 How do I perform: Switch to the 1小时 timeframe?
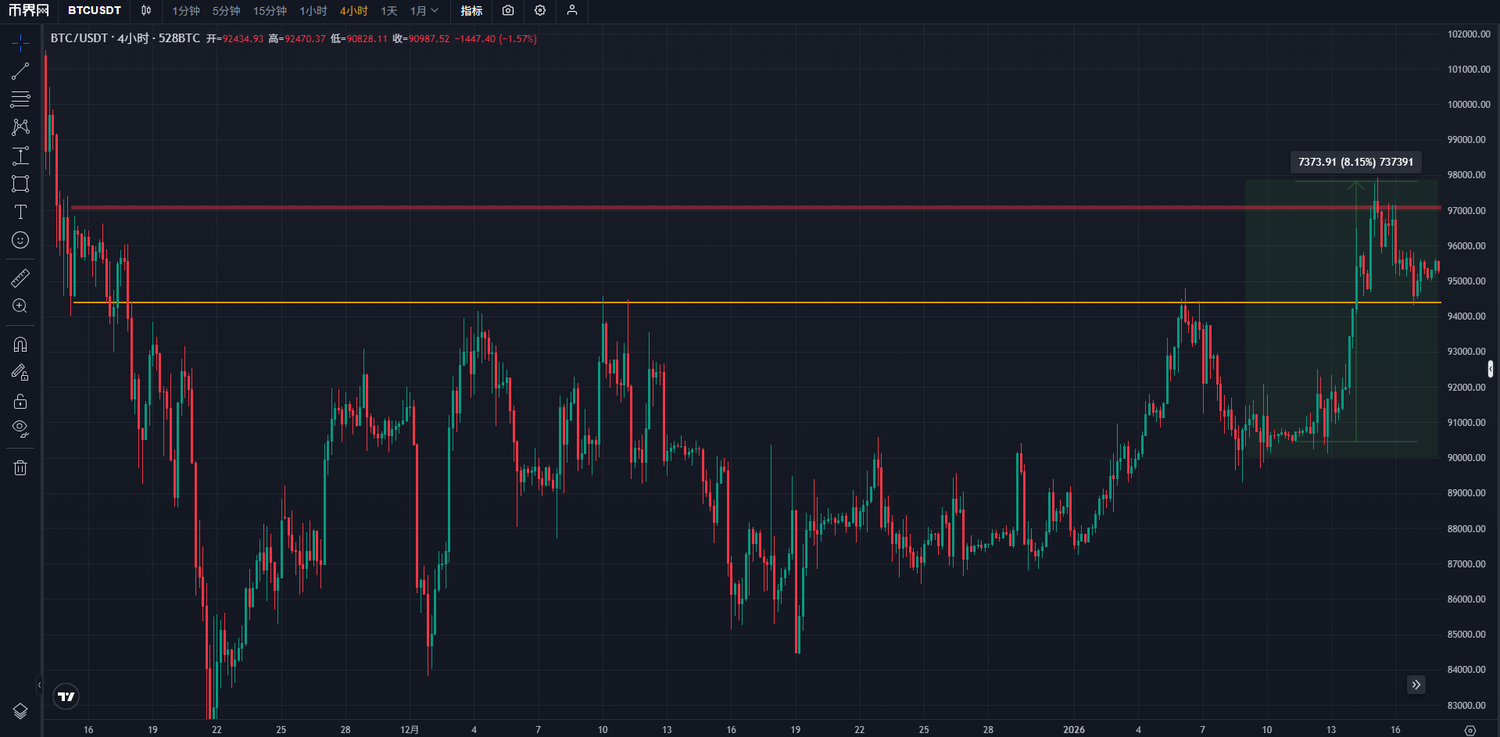(x=313, y=11)
